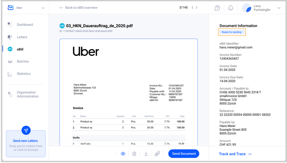
Task: Click the Batches stack icon
Action: [10, 61]
